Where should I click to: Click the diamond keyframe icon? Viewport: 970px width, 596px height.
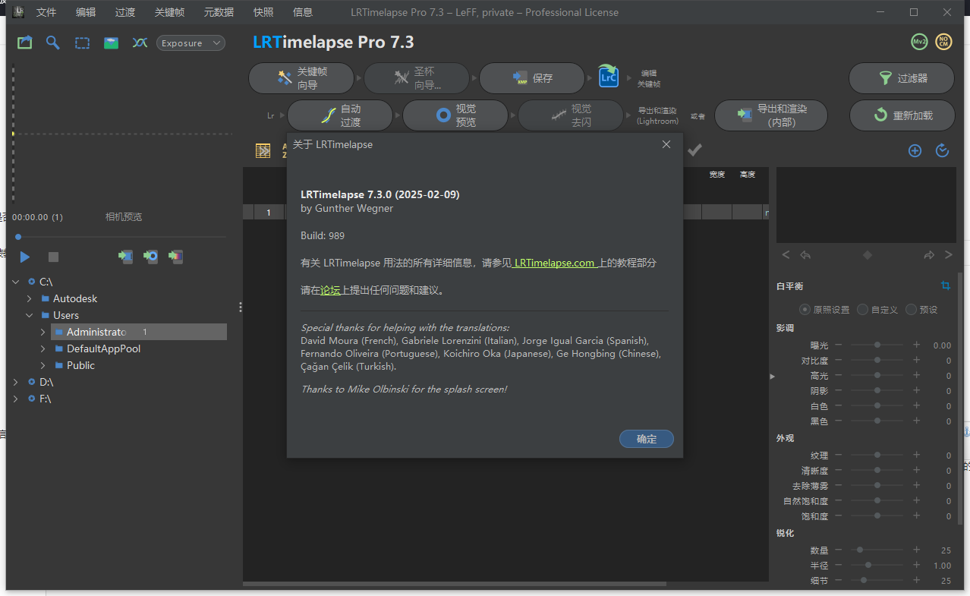(868, 255)
